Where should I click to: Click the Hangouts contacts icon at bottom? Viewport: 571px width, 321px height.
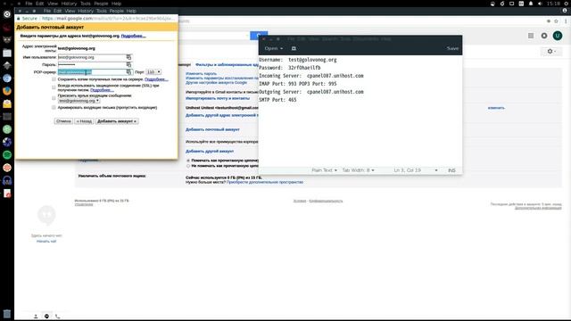pos(36,317)
